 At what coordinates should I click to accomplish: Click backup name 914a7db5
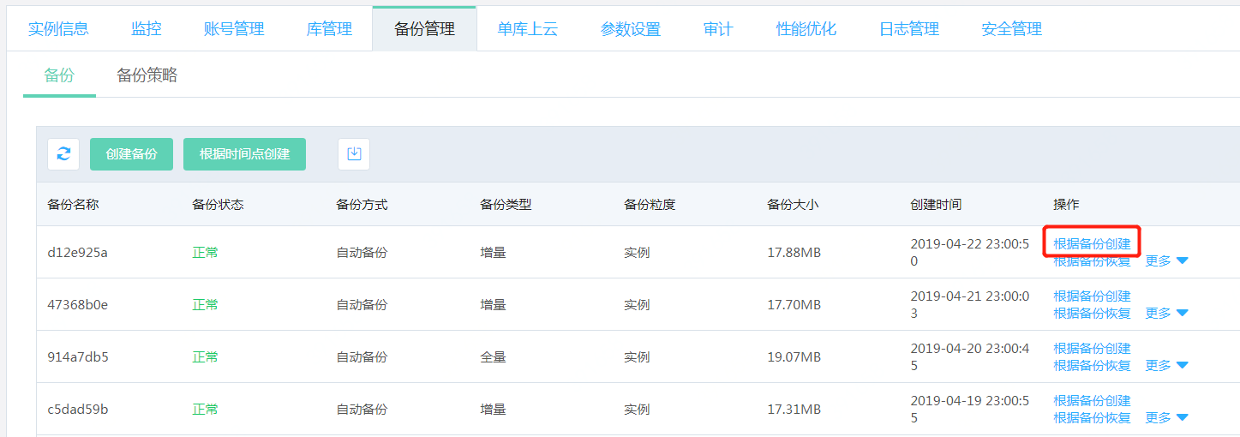pos(77,357)
